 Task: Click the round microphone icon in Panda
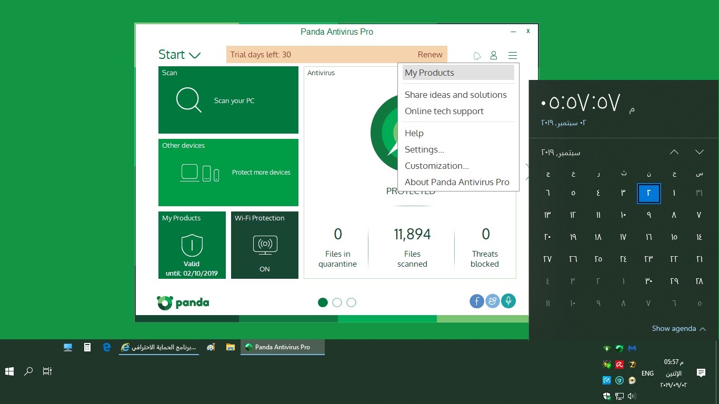508,301
